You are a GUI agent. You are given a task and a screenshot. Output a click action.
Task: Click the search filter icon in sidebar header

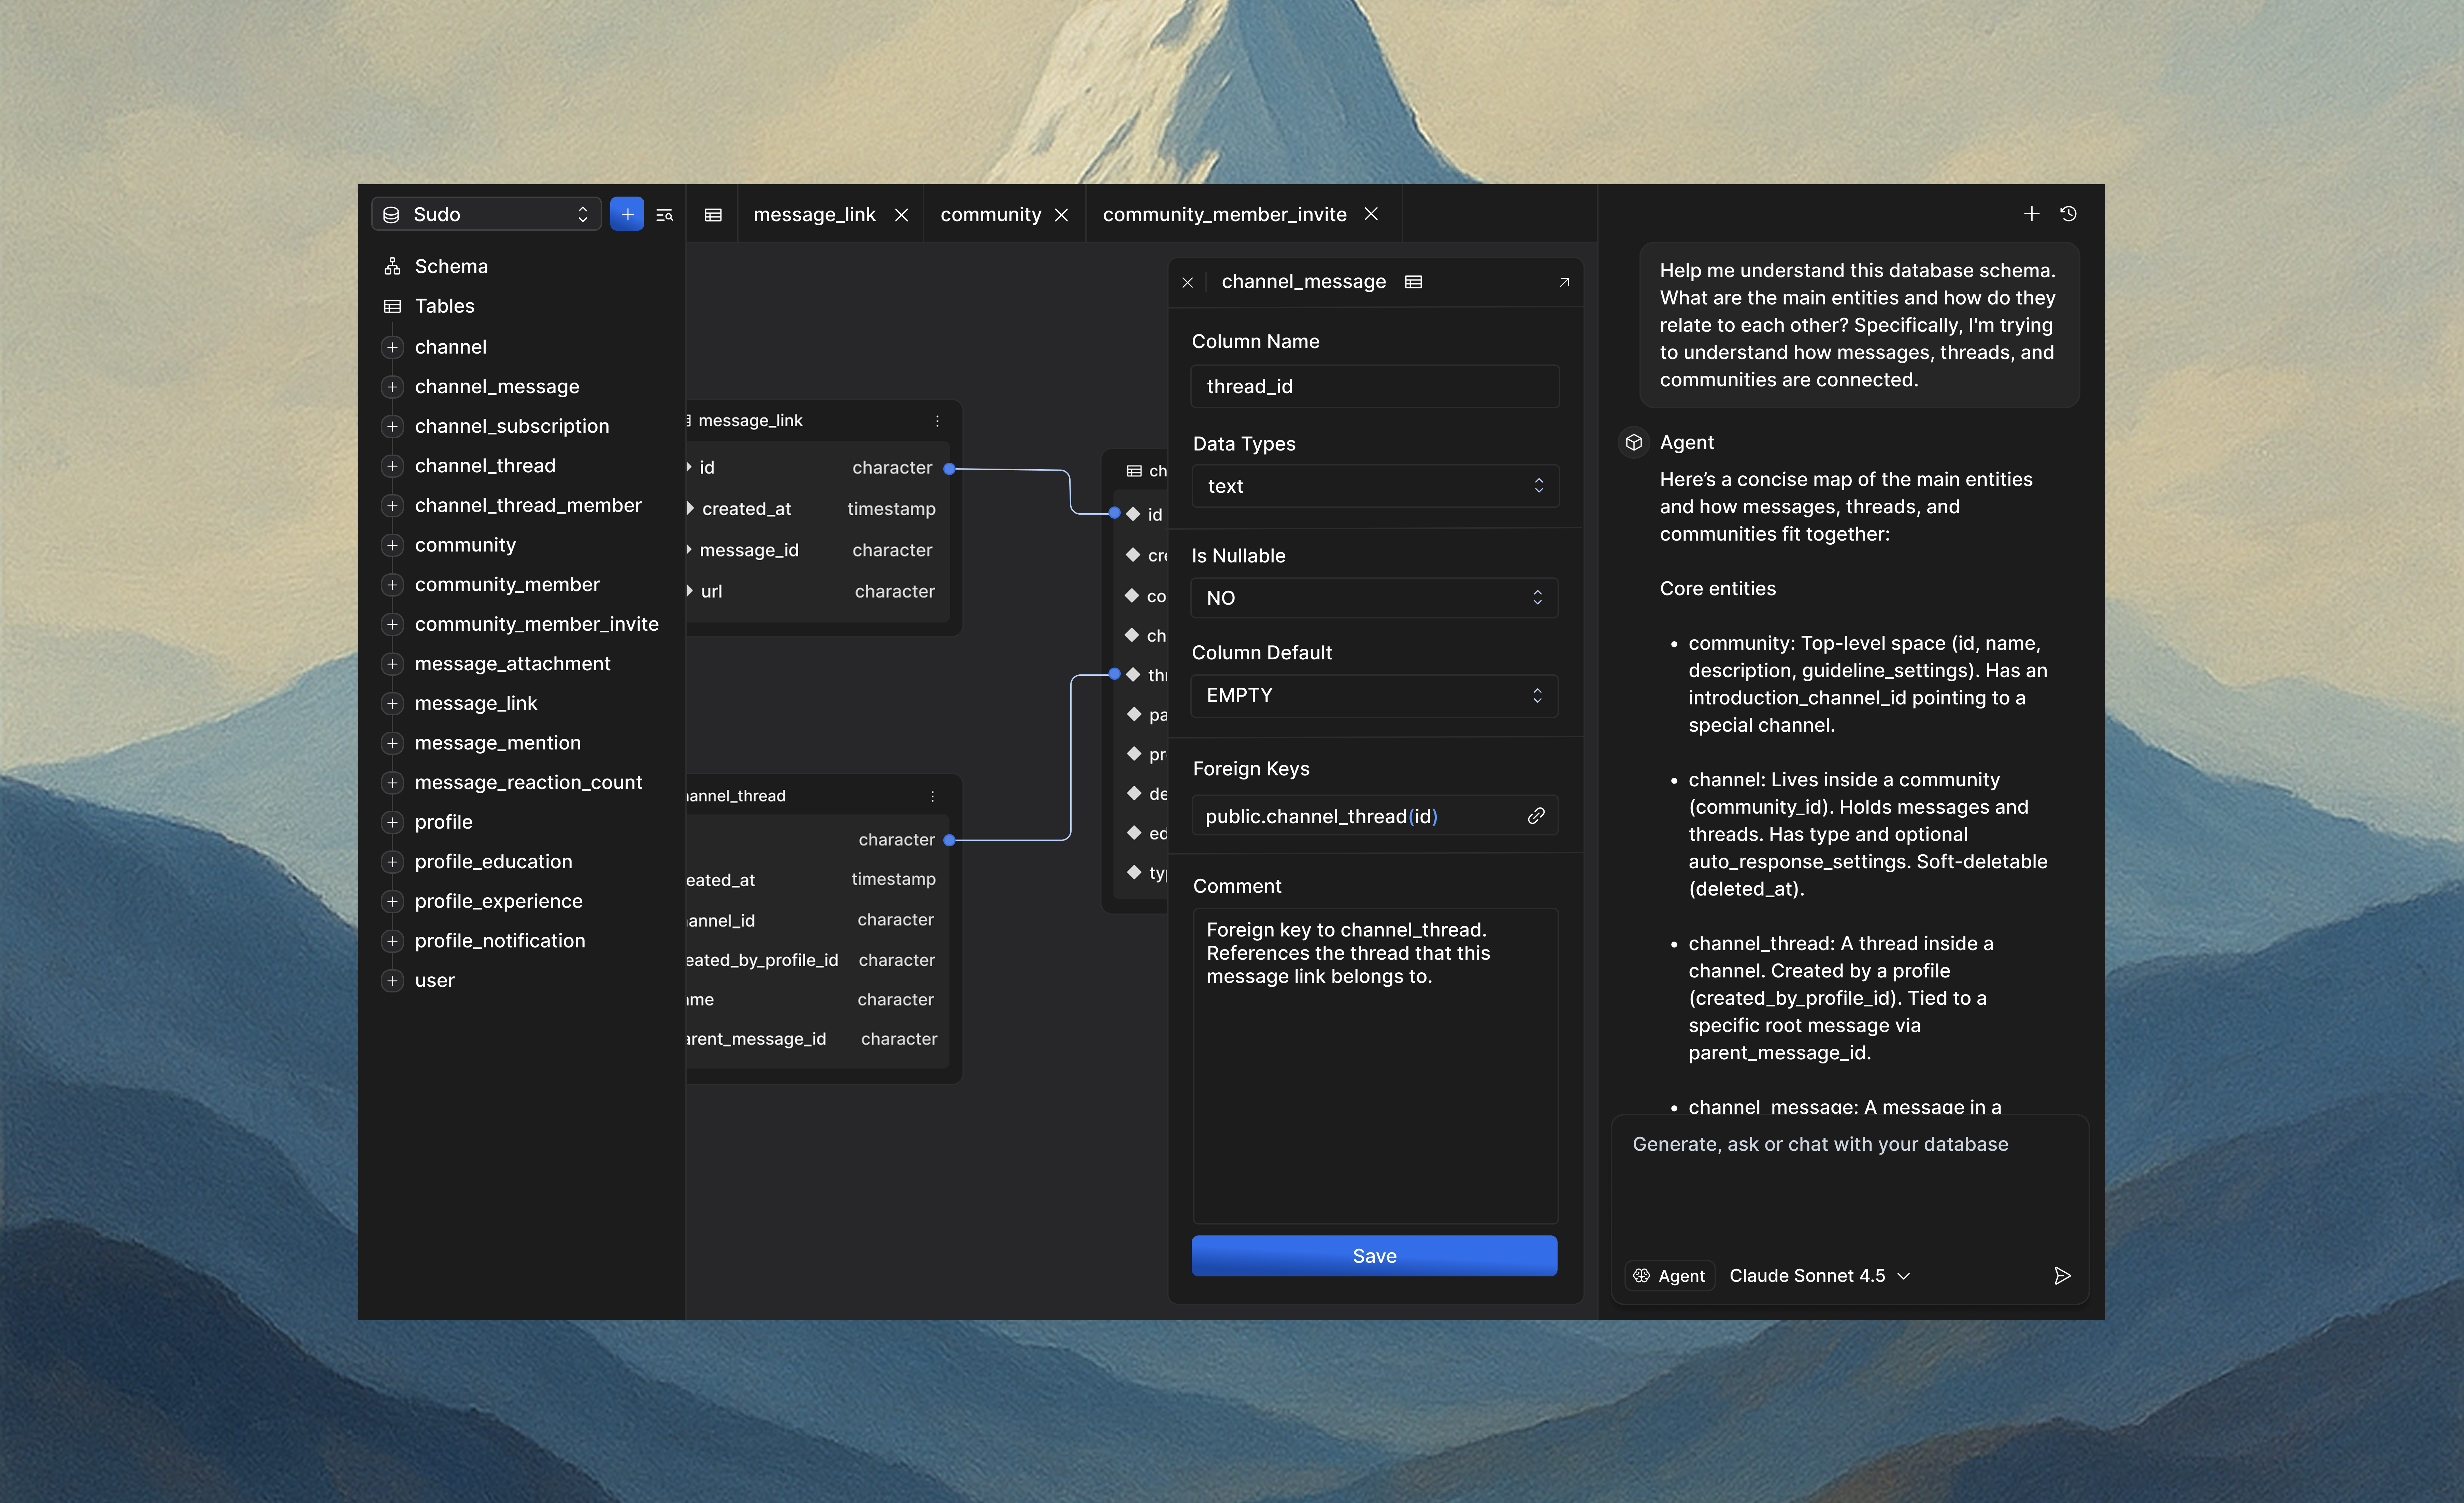click(664, 215)
